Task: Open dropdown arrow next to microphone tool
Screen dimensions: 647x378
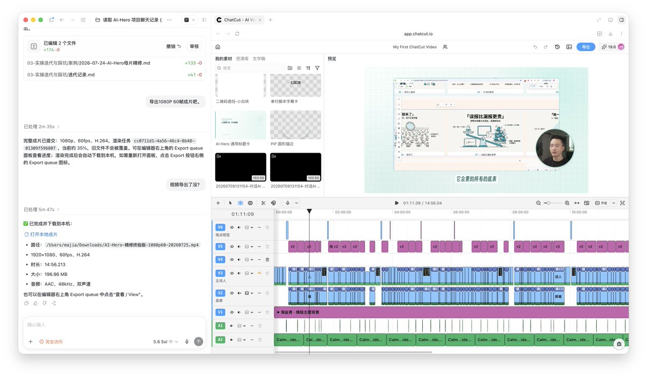Action: [x=296, y=203]
